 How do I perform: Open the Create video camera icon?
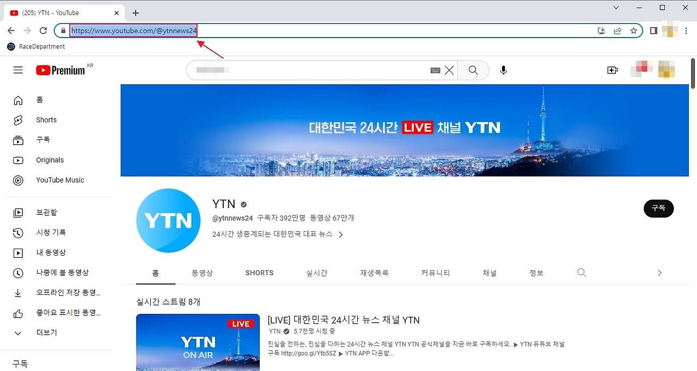tap(613, 70)
